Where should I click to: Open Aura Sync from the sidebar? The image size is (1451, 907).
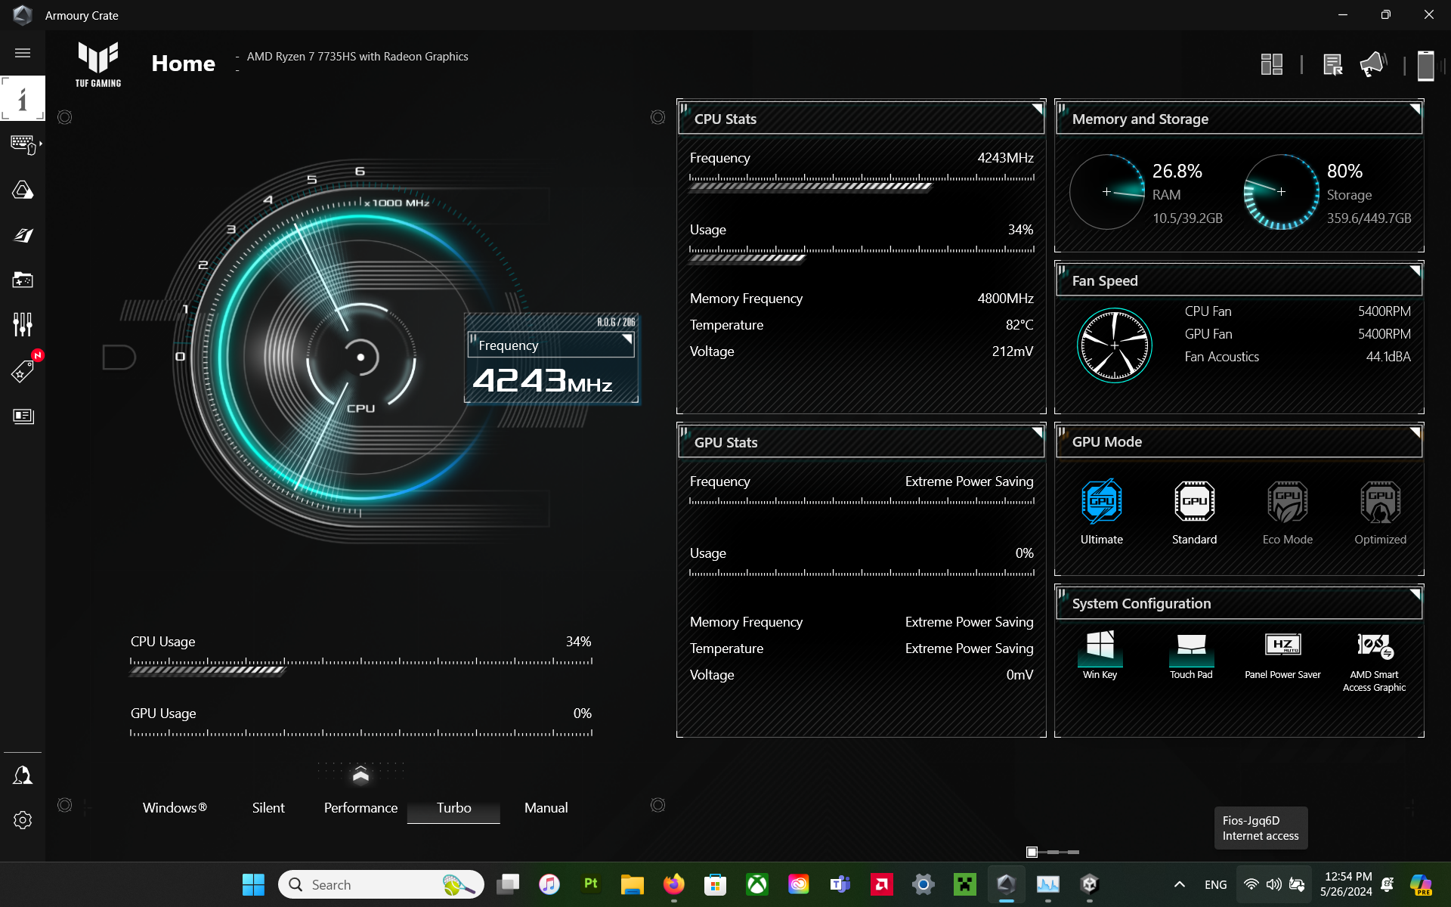pyautogui.click(x=23, y=190)
